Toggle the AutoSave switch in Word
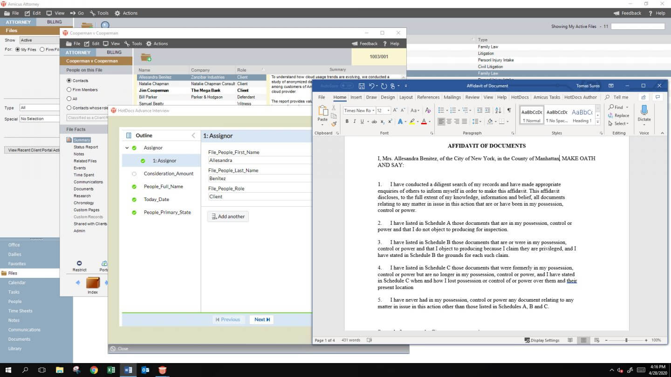This screenshot has height=377, width=671. [347, 86]
